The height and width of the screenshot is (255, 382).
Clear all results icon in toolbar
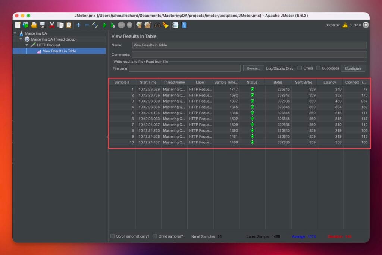(x=148, y=25)
